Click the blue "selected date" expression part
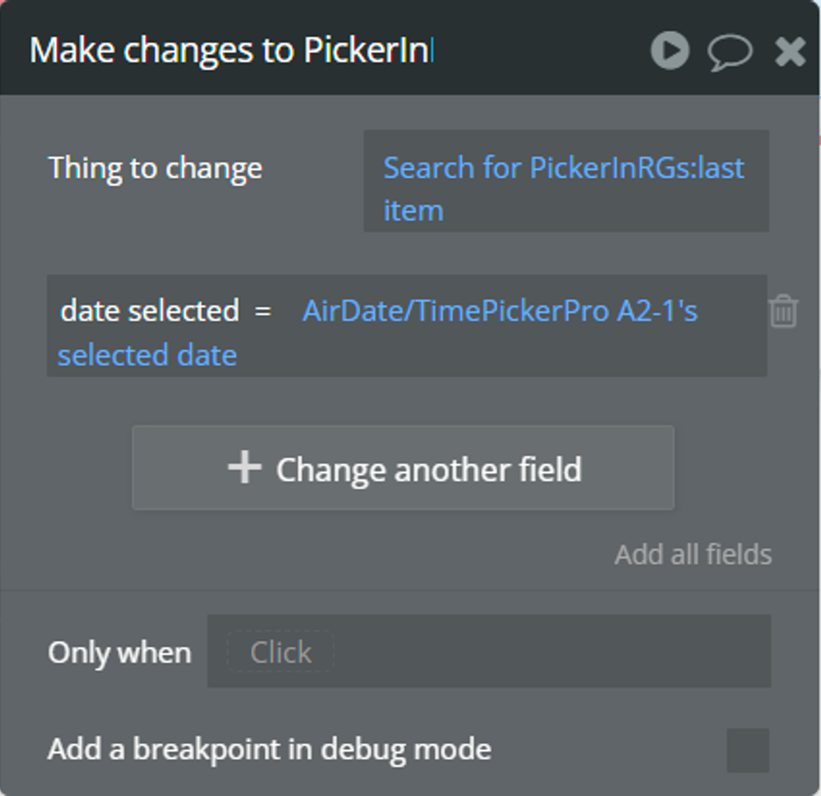Viewport: 821px width, 796px height. [x=148, y=355]
